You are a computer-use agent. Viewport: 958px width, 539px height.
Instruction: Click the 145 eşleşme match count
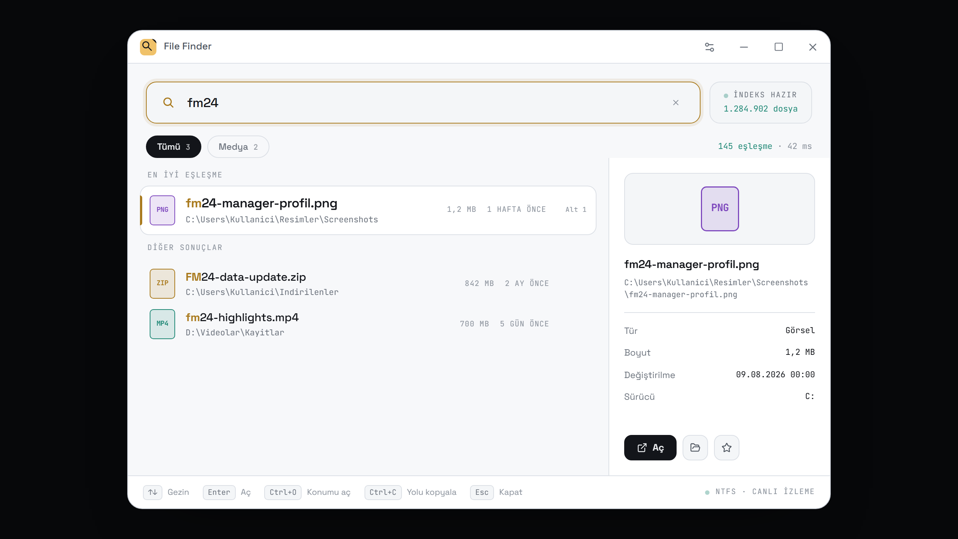(x=745, y=146)
